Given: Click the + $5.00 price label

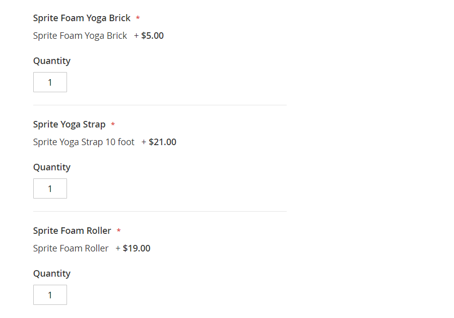Looking at the screenshot, I should click(149, 36).
